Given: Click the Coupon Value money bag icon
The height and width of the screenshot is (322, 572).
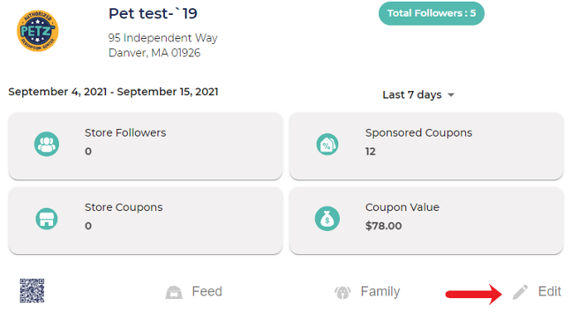Looking at the screenshot, I should pyautogui.click(x=327, y=219).
